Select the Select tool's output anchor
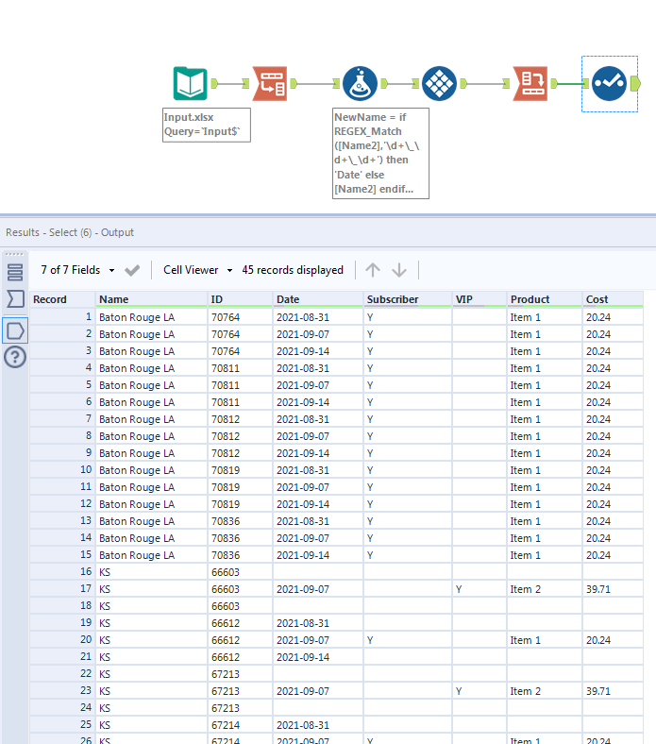Image resolution: width=656 pixels, height=744 pixels. (635, 84)
